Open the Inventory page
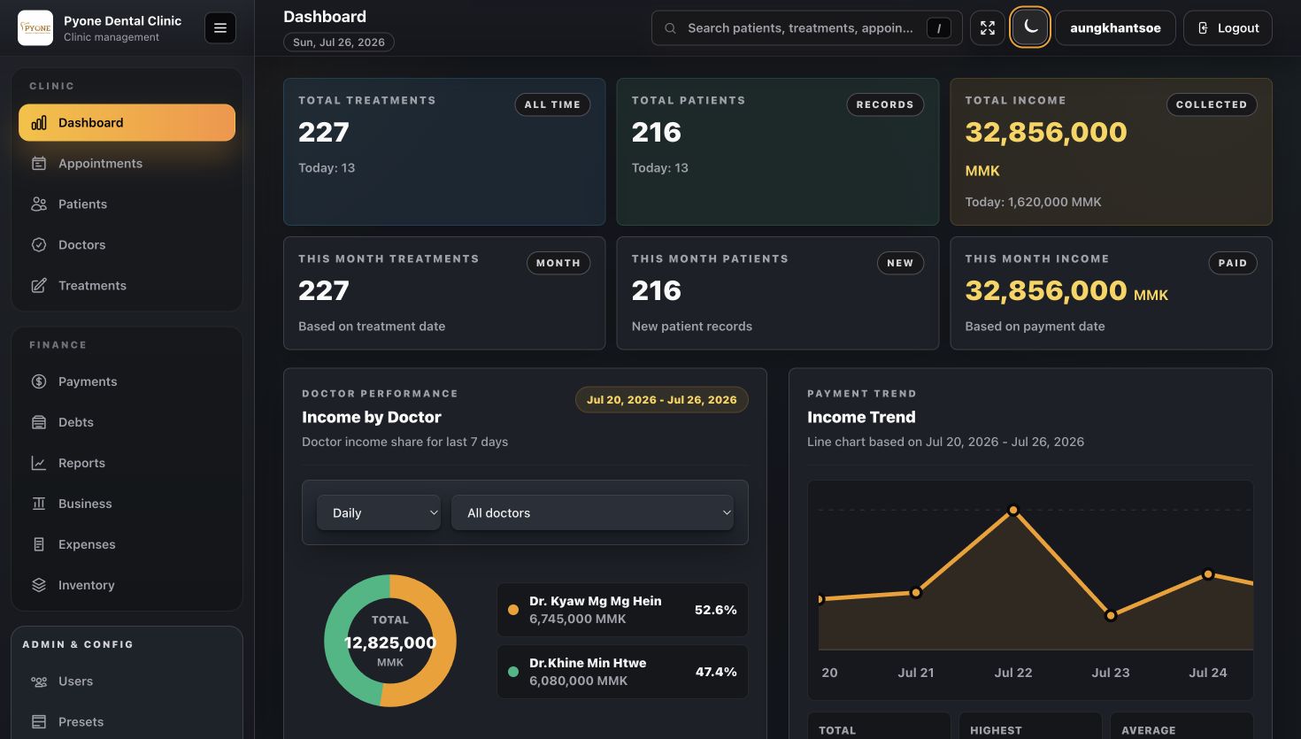This screenshot has width=1301, height=739. [x=127, y=585]
